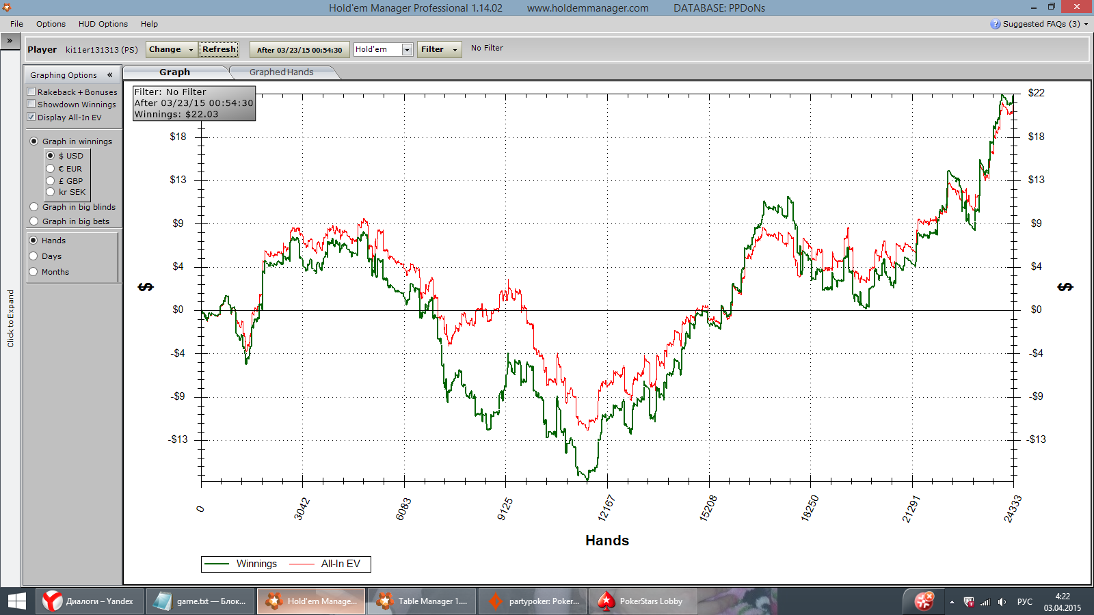Open the Options menu

(x=51, y=24)
